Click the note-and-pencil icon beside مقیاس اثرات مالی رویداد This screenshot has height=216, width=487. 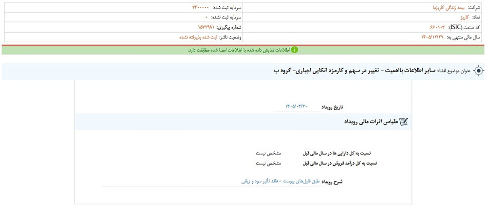point(404,122)
